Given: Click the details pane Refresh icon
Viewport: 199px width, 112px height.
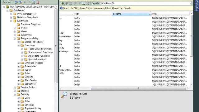Looking at the screenshot, I should click(x=84, y=3).
